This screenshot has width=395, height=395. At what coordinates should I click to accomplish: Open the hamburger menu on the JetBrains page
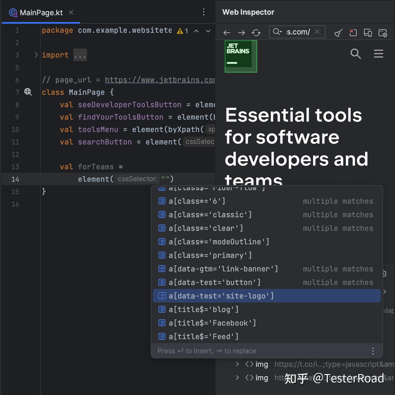pos(378,54)
